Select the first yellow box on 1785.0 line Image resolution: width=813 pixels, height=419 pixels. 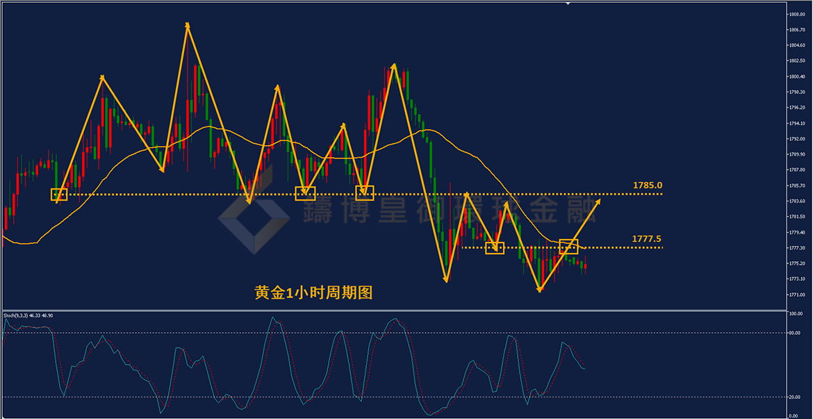pyautogui.click(x=59, y=195)
